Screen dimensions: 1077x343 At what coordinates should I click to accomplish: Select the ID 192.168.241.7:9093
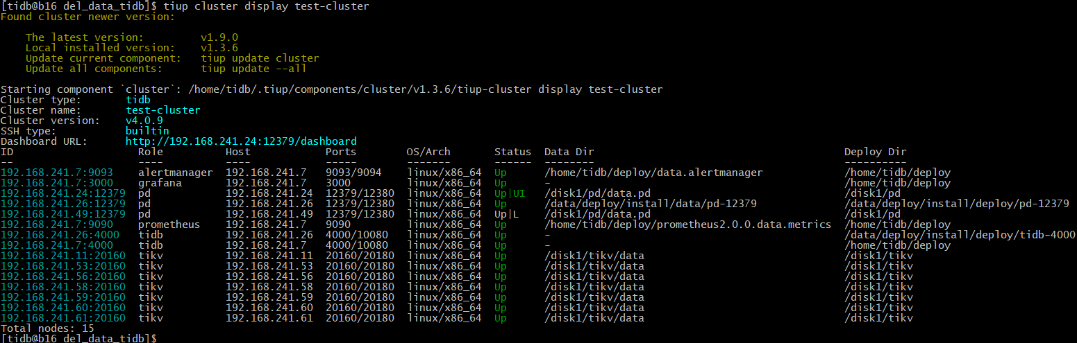57,173
